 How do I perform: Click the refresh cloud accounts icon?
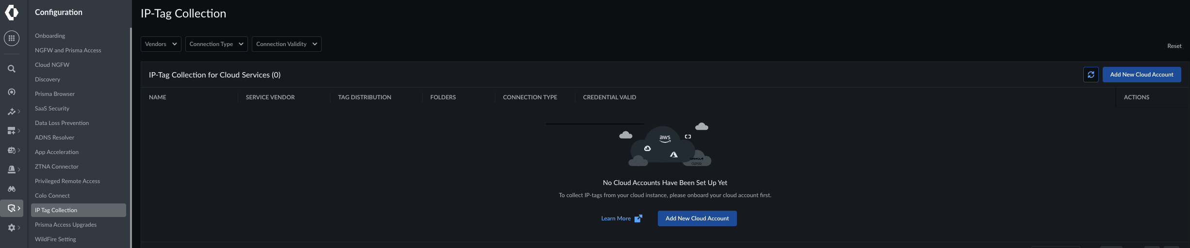(1091, 75)
